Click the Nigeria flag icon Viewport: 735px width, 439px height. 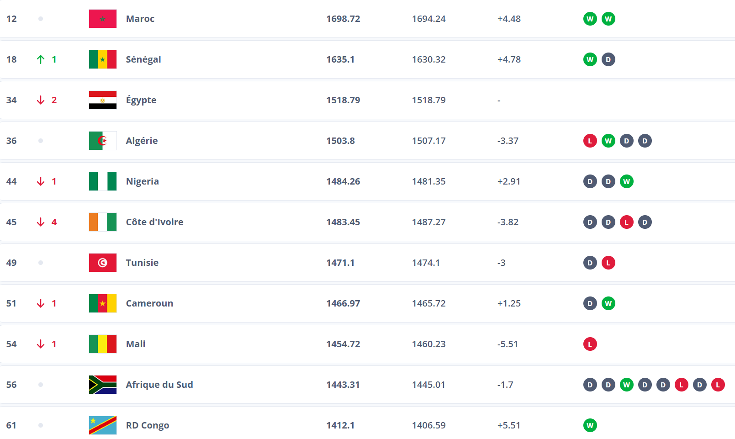[x=103, y=181]
